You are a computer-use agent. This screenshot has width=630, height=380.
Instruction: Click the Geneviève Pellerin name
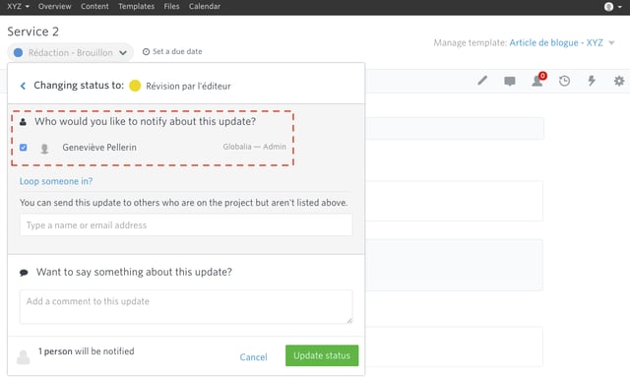tap(99, 148)
